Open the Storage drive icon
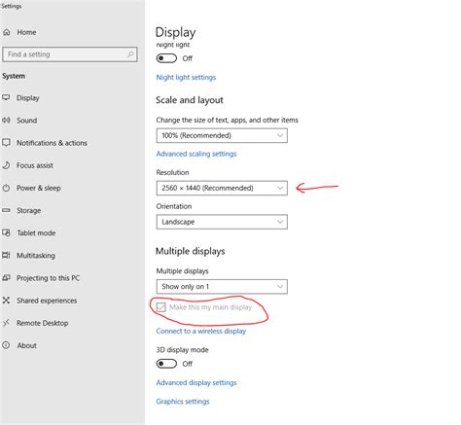This screenshot has width=461, height=425. tap(6, 210)
